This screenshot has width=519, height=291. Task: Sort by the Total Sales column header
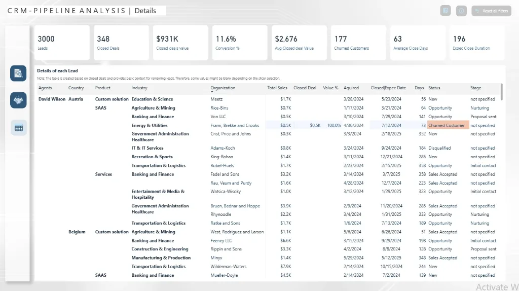(277, 88)
